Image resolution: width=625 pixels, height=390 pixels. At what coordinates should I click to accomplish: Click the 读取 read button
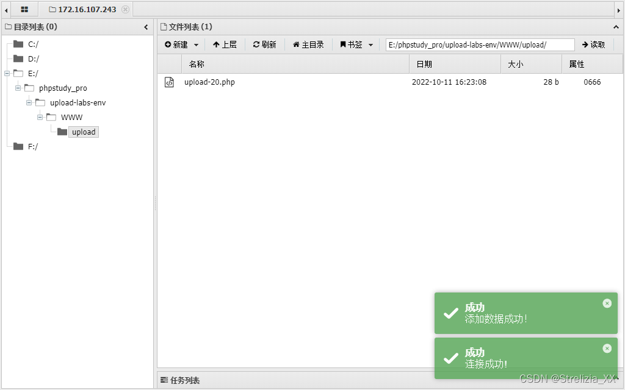[x=593, y=44]
